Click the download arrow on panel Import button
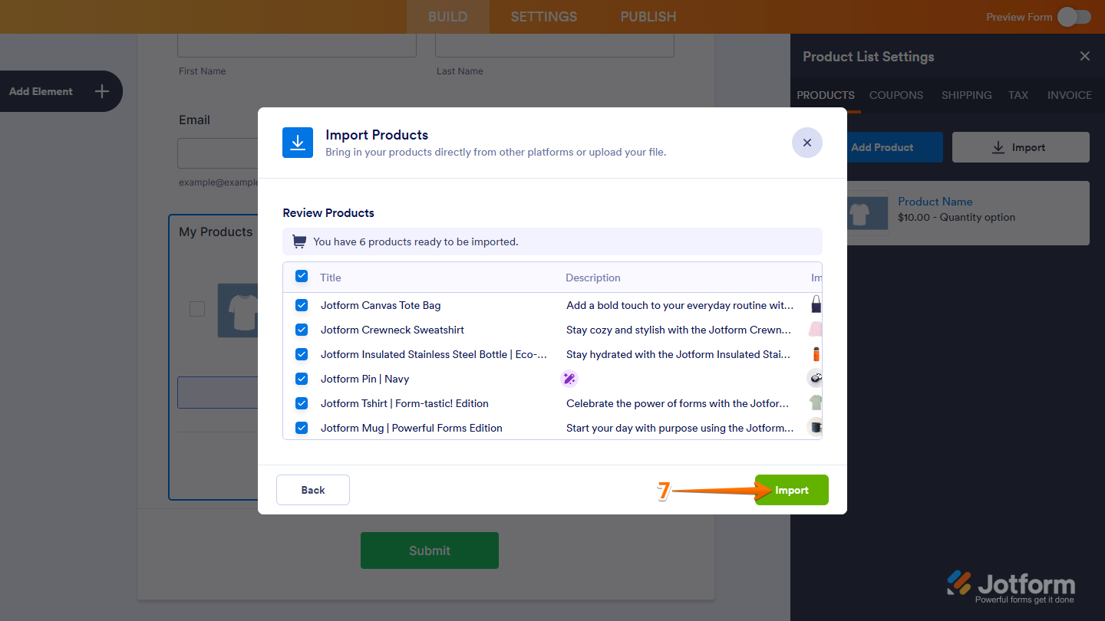Screen dimensions: 1105x621 pyautogui.click(x=998, y=147)
